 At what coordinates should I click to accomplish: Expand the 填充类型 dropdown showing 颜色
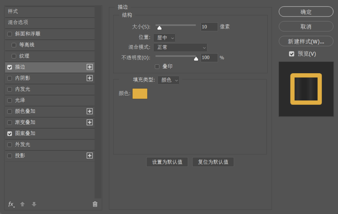tap(168, 80)
